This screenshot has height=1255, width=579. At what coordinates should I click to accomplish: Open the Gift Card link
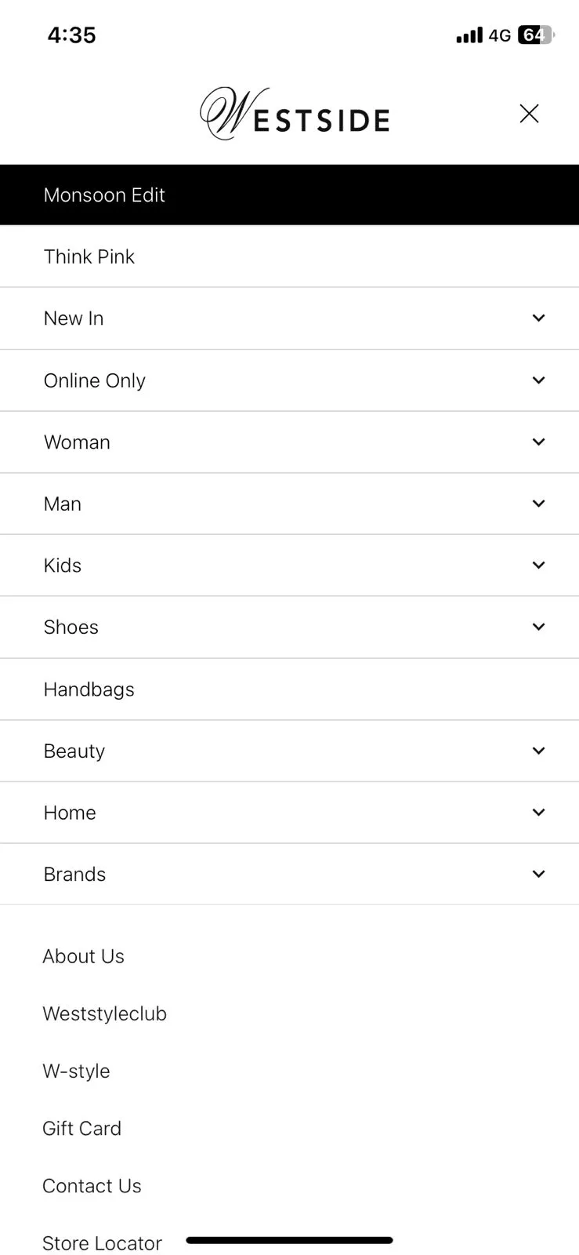pyautogui.click(x=81, y=1128)
